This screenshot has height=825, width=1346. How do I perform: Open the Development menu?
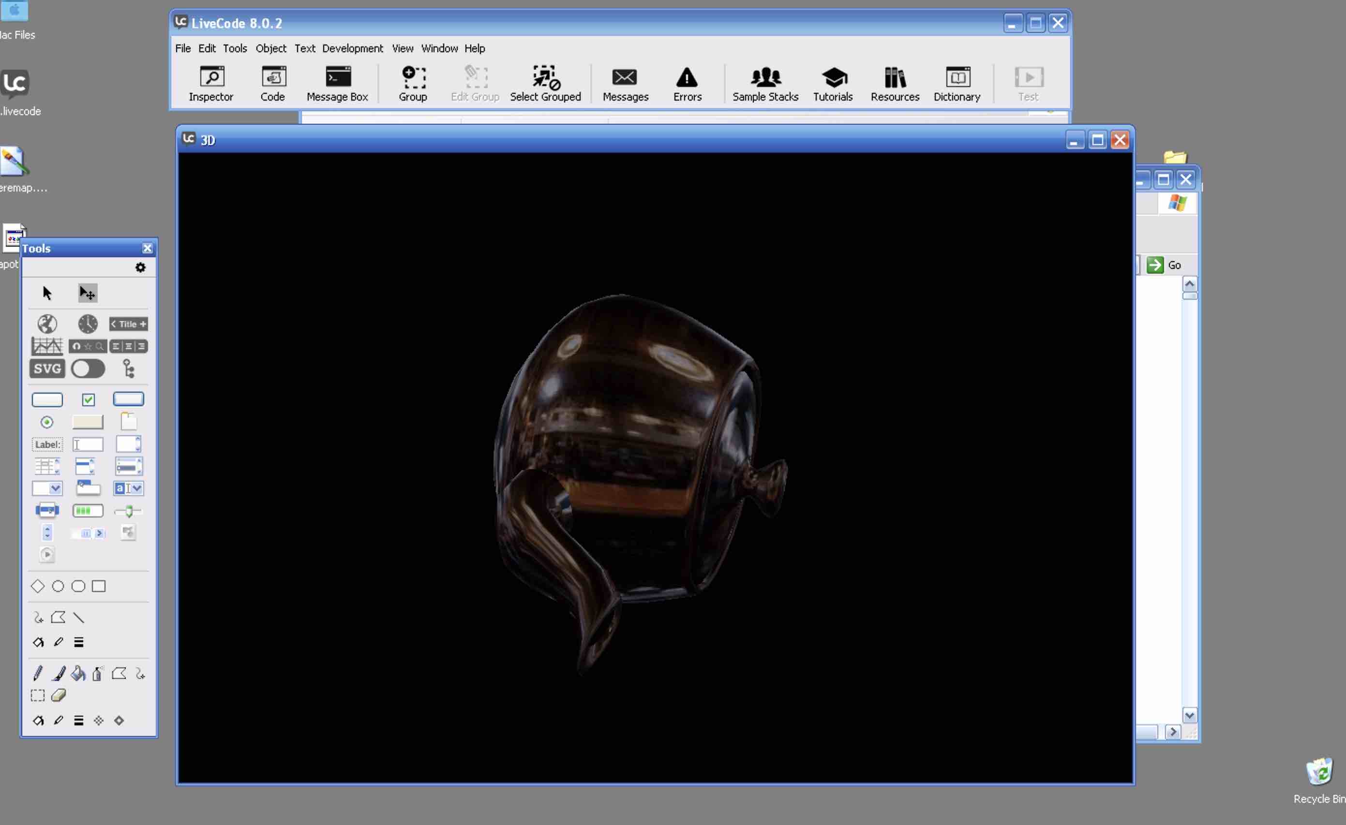pos(352,48)
